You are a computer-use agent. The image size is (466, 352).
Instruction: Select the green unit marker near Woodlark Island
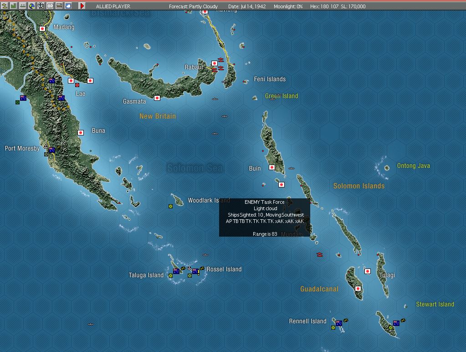coord(170,206)
